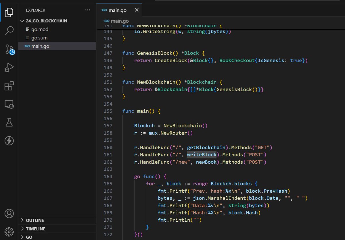
Task: Click line number 147 in the gutter
Action: tap(108, 53)
